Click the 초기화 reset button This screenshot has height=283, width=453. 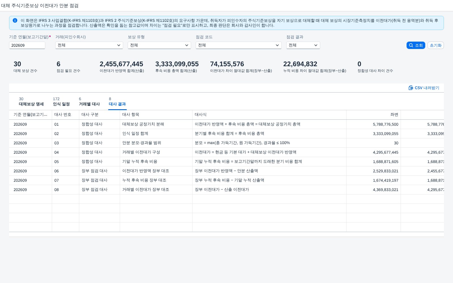[435, 45]
